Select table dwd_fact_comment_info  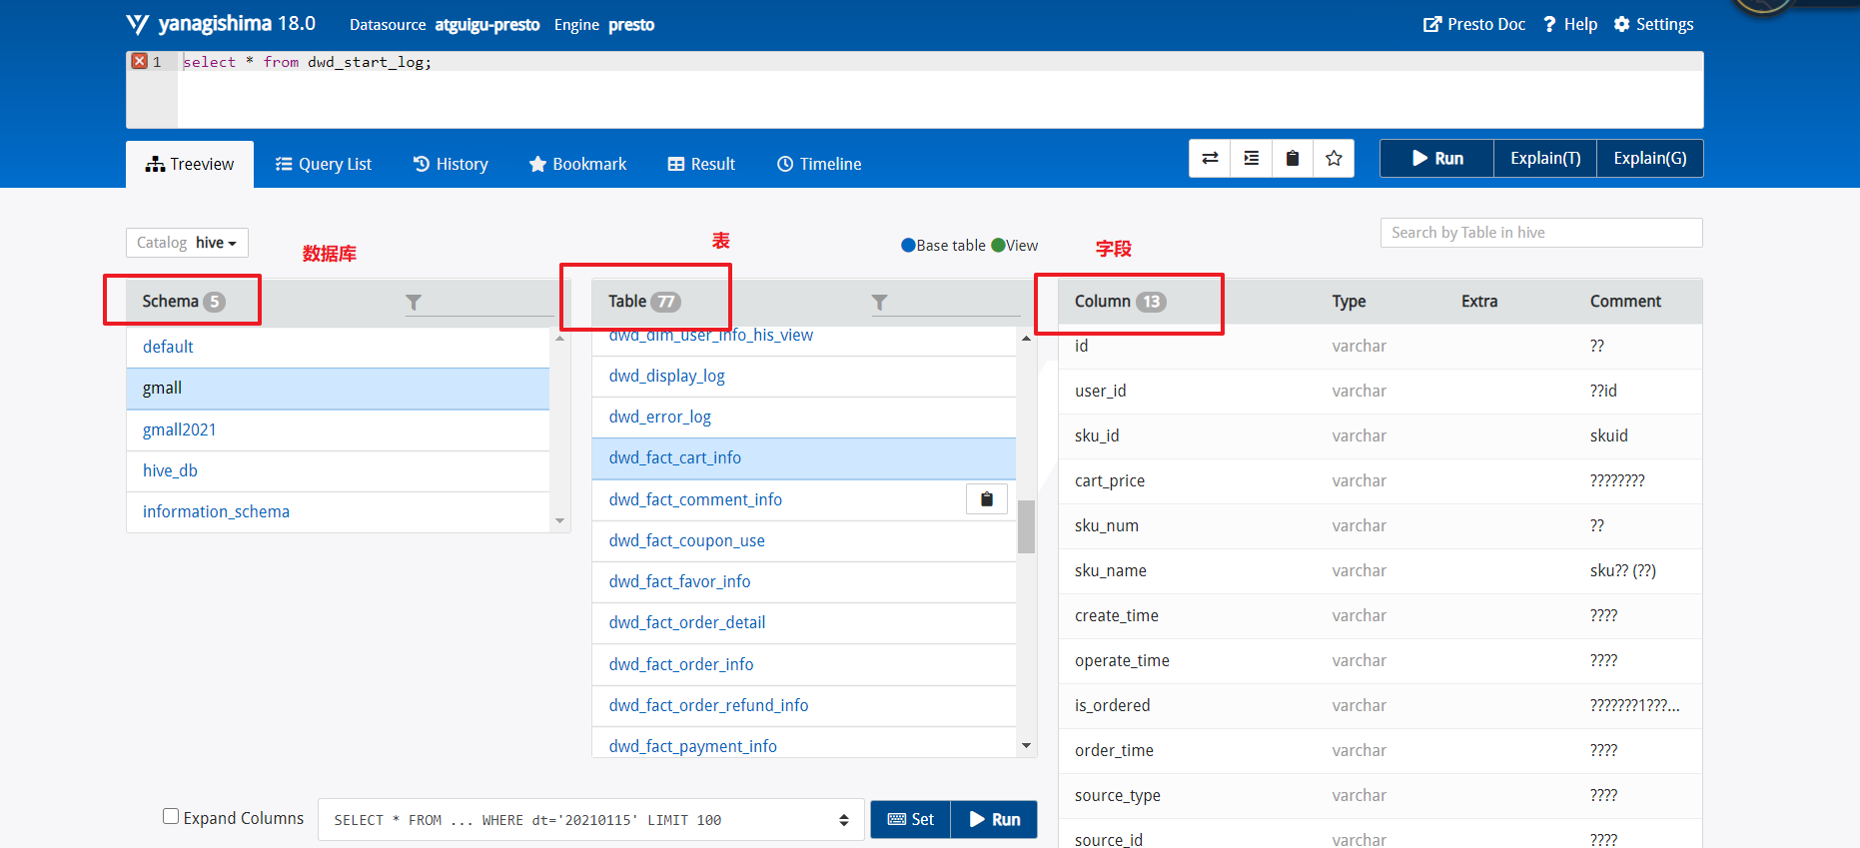point(804,499)
